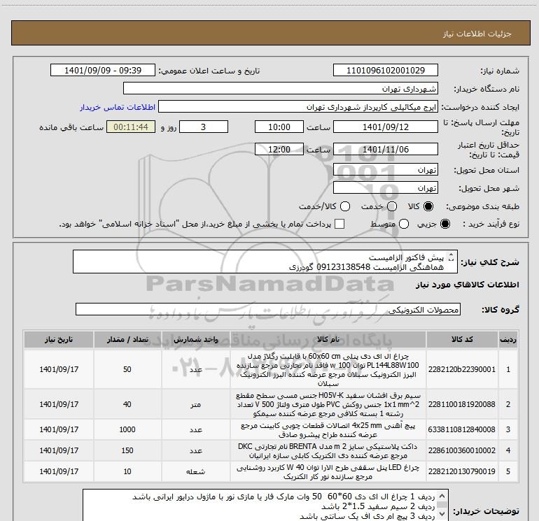Click the LED panel 60x60 item description
The width and height of the screenshot is (539, 521).
[x=328, y=369]
